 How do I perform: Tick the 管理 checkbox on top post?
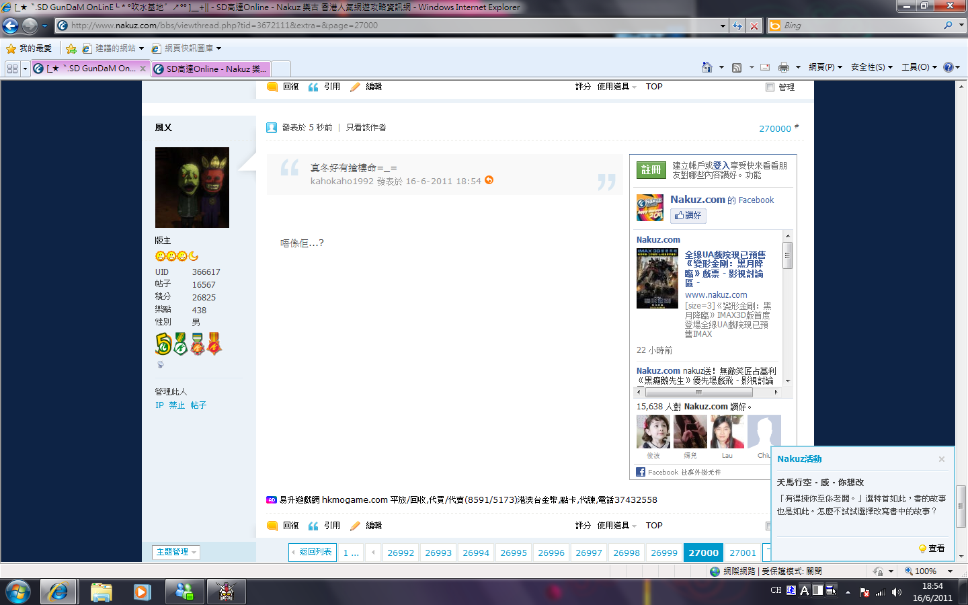pos(770,87)
